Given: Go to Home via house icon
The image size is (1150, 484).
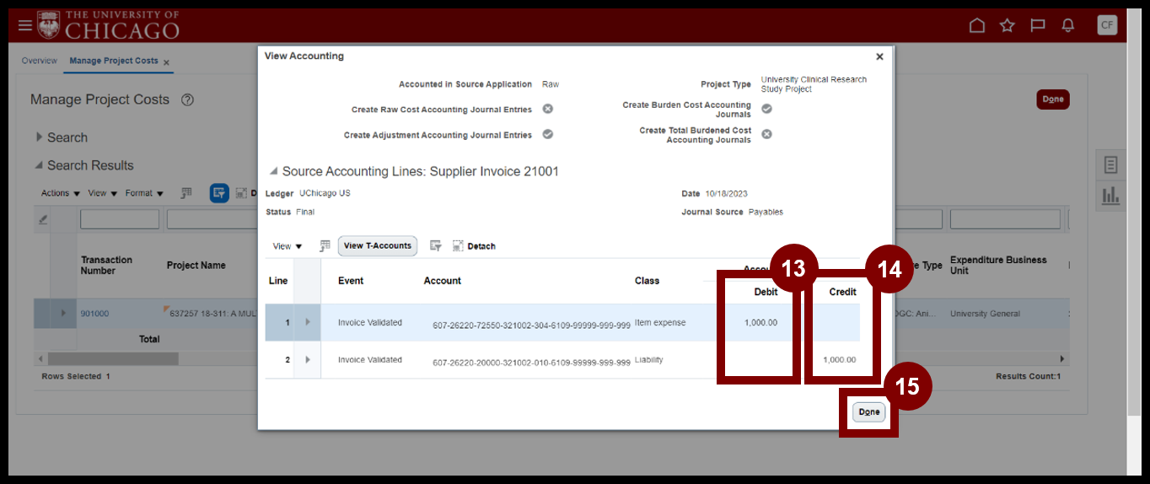Looking at the screenshot, I should pos(976,25).
